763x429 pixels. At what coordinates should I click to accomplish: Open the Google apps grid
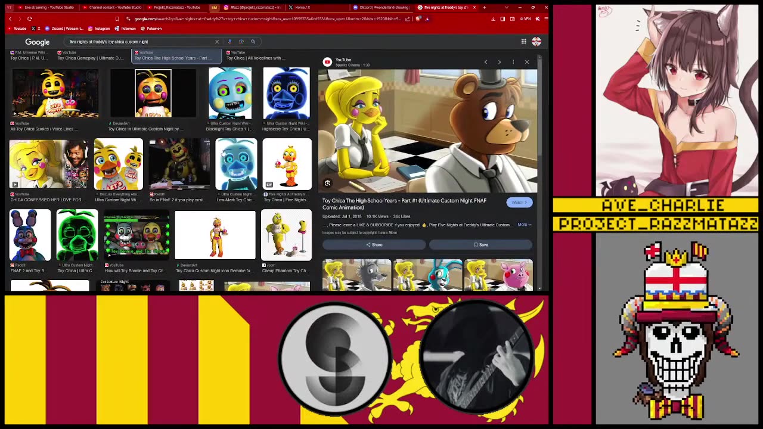click(x=523, y=42)
